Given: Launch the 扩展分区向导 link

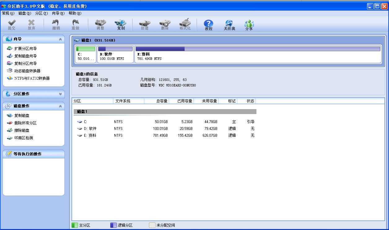Looking at the screenshot, I should coord(25,49).
